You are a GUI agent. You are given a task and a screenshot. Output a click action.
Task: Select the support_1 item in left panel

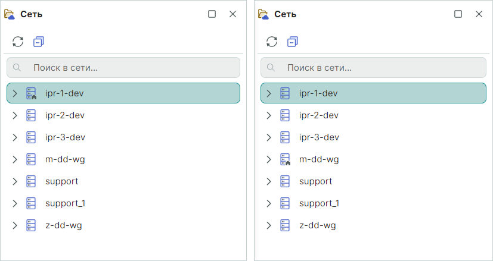(x=65, y=203)
